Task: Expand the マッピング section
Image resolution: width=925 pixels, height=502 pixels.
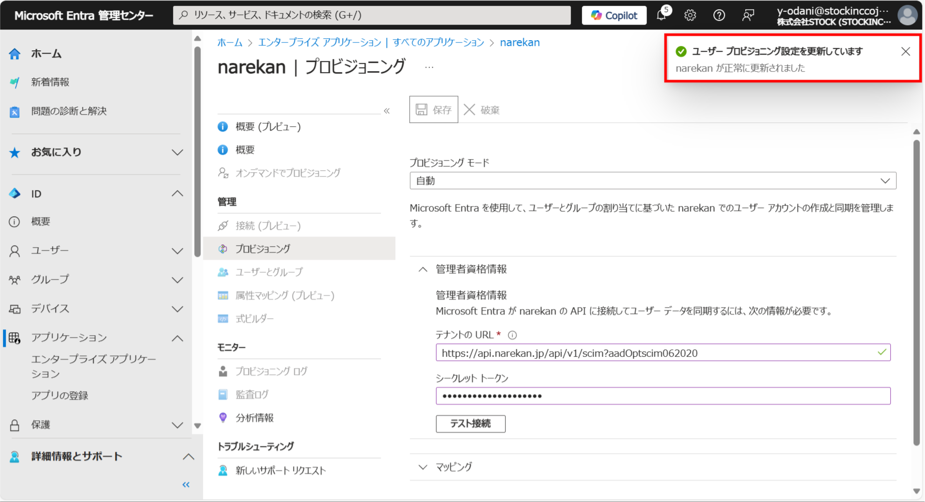Action: 423,467
